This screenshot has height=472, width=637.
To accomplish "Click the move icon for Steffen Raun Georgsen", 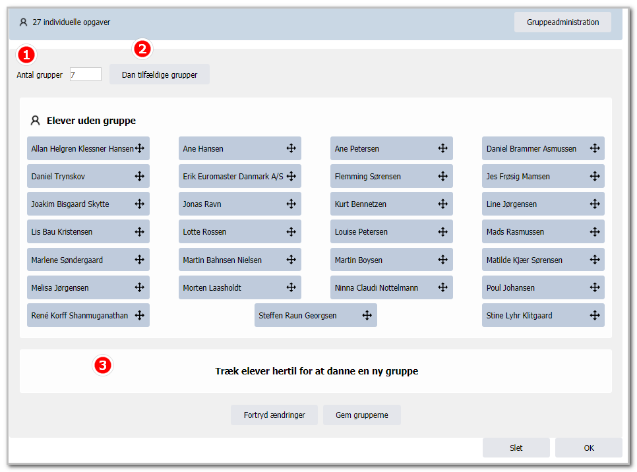I will click(x=367, y=315).
